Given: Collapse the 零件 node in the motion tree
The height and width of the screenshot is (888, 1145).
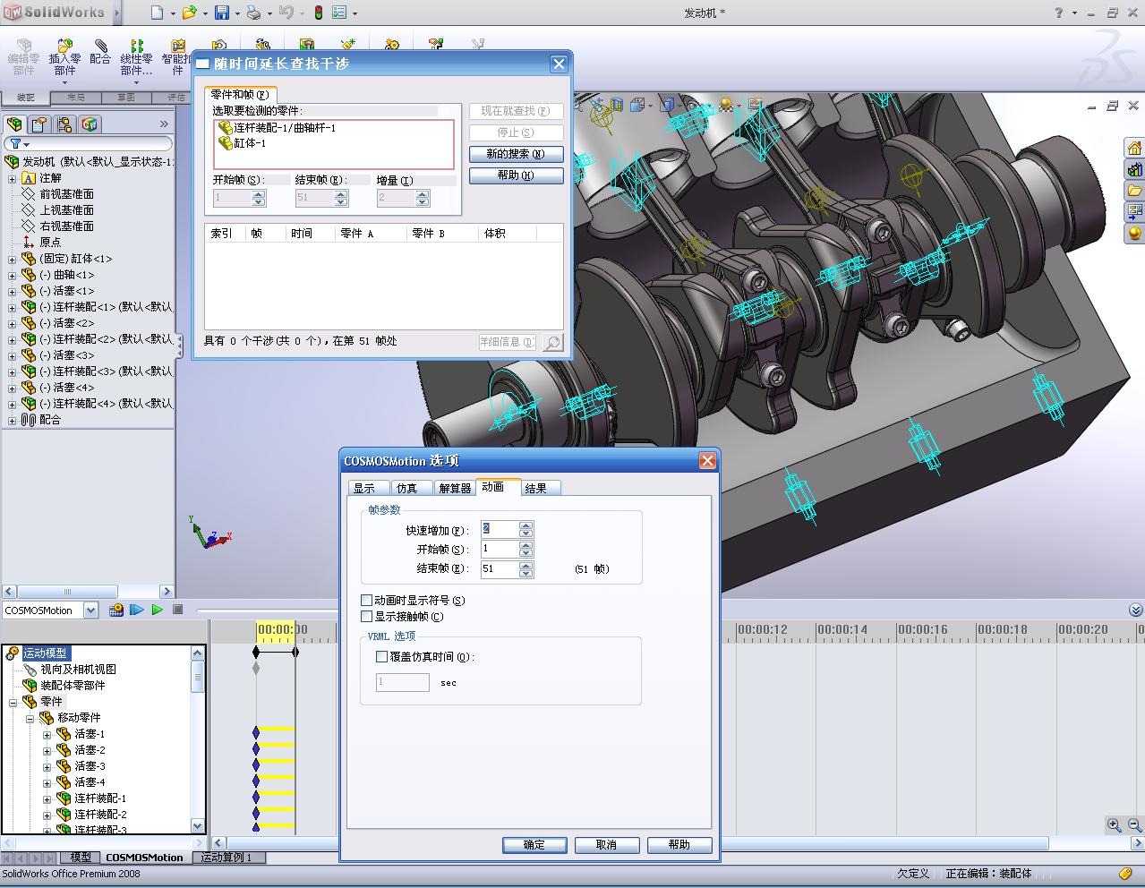Looking at the screenshot, I should click(13, 702).
